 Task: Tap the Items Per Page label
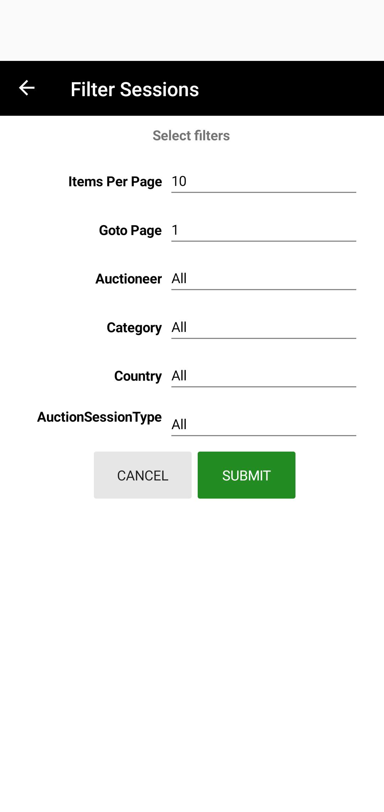point(115,182)
